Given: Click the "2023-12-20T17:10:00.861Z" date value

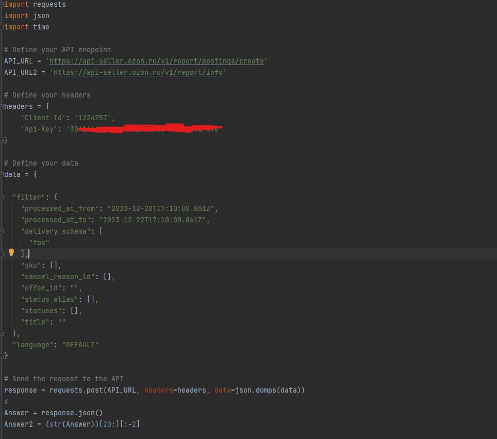Looking at the screenshot, I should click(161, 208).
